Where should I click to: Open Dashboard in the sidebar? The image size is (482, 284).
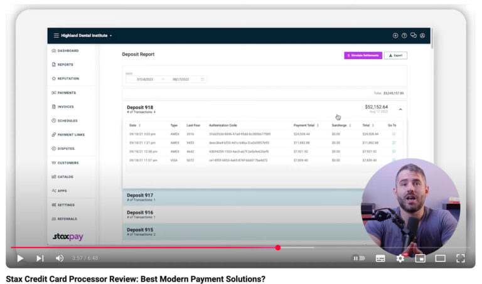point(65,51)
